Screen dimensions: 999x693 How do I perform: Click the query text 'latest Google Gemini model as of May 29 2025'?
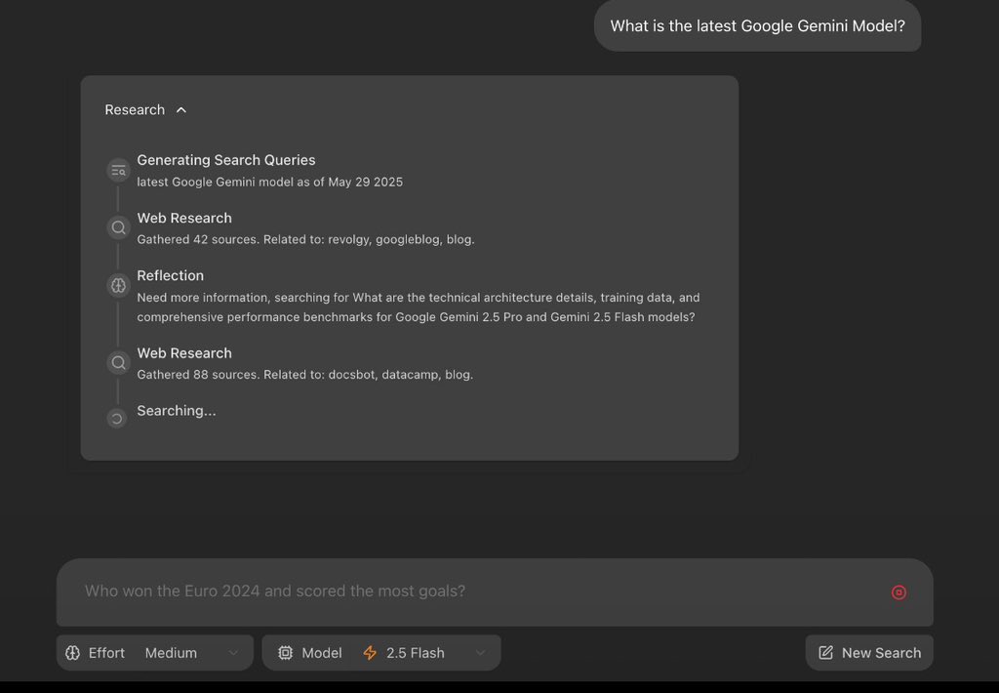pyautogui.click(x=269, y=182)
